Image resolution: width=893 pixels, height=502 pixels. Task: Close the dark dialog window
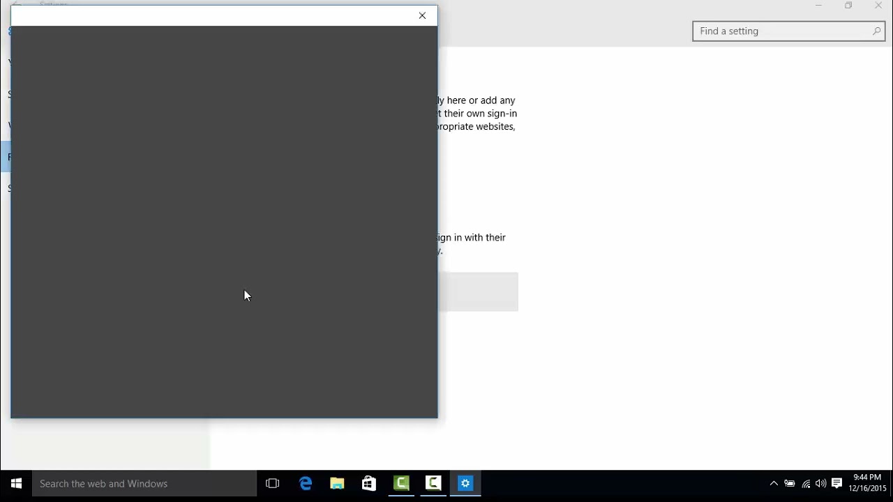(422, 15)
